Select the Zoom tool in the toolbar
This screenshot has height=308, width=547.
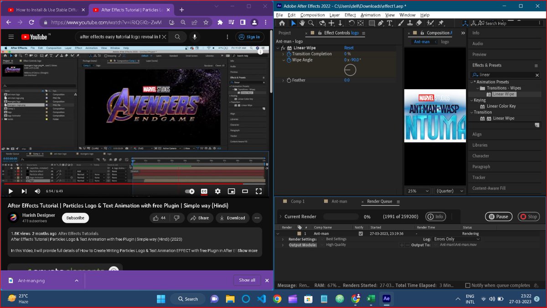pyautogui.click(x=310, y=23)
